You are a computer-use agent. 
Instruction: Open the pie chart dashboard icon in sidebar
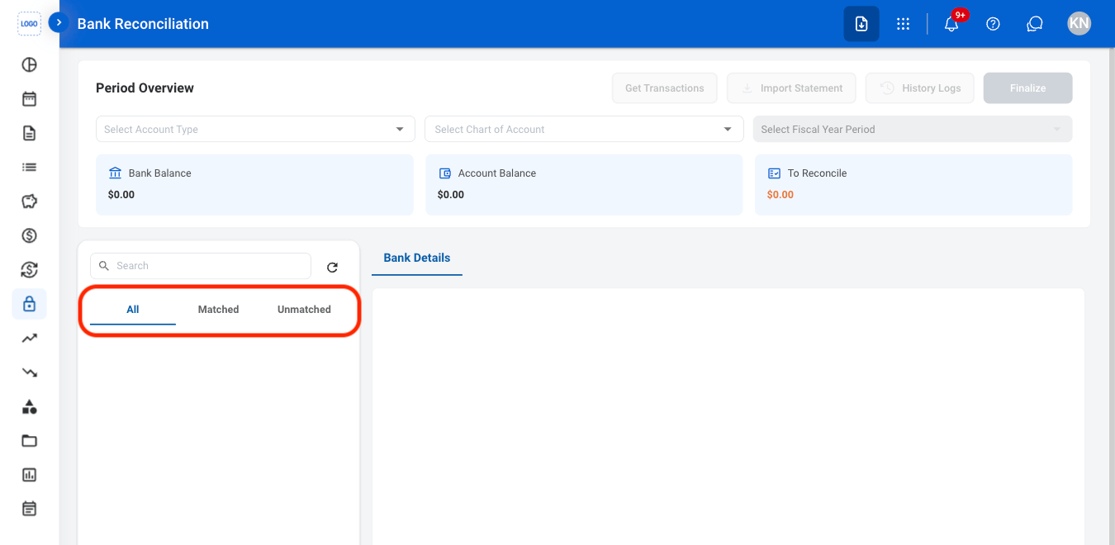tap(29, 64)
